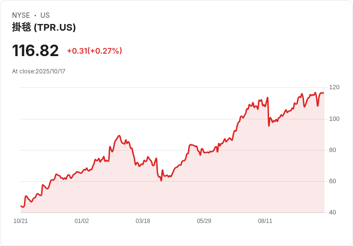Click the US market label
Screen dimensions: 353x246
[45, 15]
